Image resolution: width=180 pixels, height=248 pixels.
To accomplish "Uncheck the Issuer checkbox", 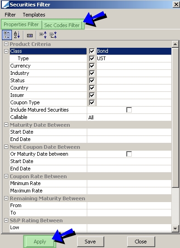I will [92, 95].
